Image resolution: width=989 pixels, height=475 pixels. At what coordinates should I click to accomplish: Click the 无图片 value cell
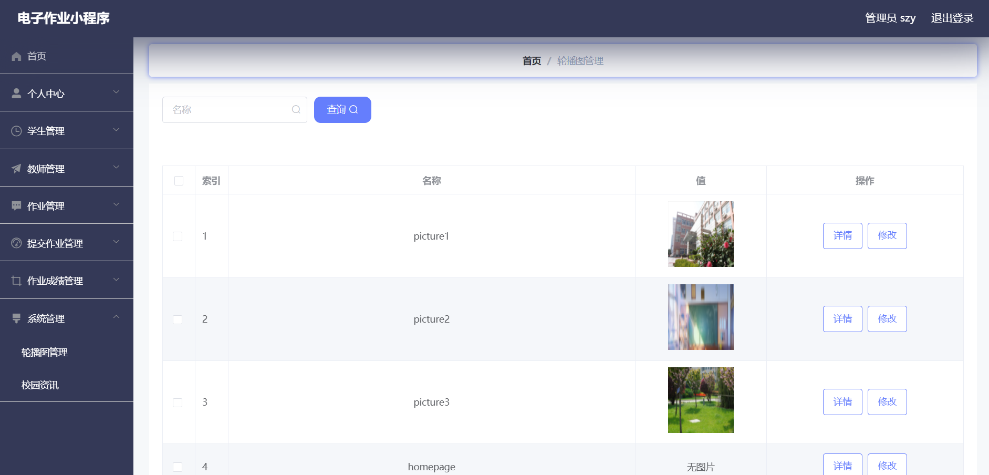click(701, 460)
